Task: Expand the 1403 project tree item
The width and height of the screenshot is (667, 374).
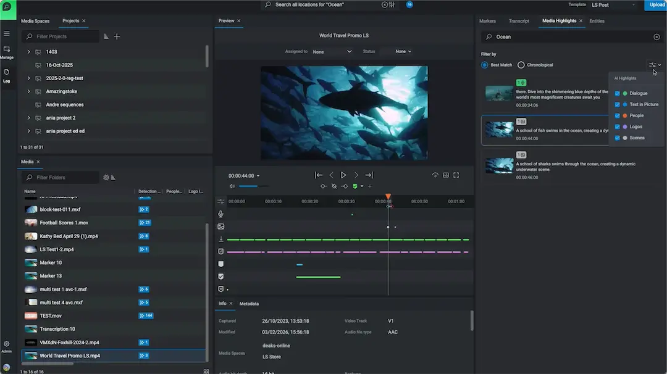Action: [x=28, y=52]
